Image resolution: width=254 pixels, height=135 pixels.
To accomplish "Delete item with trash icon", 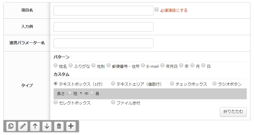I will (x=59, y=126).
